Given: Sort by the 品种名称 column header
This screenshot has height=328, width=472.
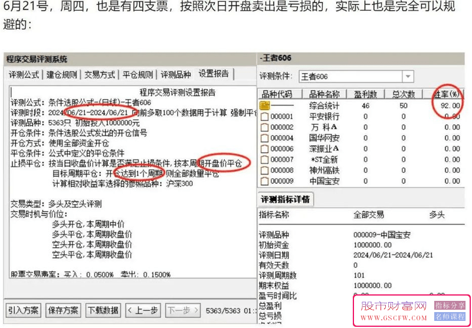Looking at the screenshot, I should pos(324,94).
